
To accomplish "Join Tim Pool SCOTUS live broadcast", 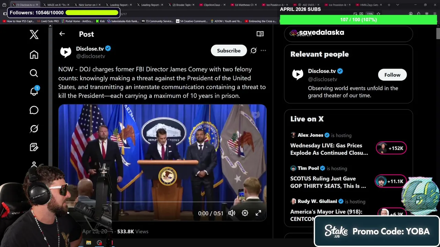I will click(328, 182).
